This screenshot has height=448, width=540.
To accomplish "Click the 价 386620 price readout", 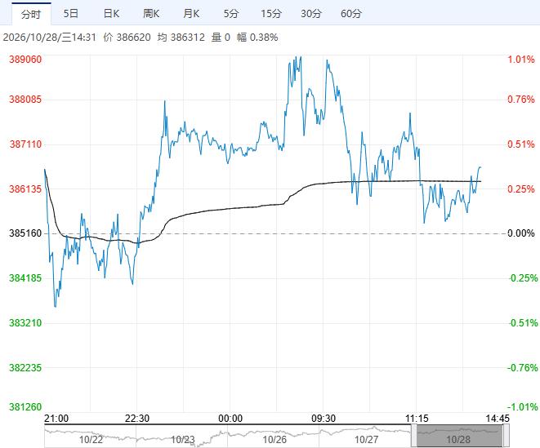I will pyautogui.click(x=127, y=38).
